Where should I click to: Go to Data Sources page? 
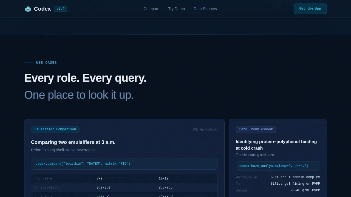[x=205, y=9]
